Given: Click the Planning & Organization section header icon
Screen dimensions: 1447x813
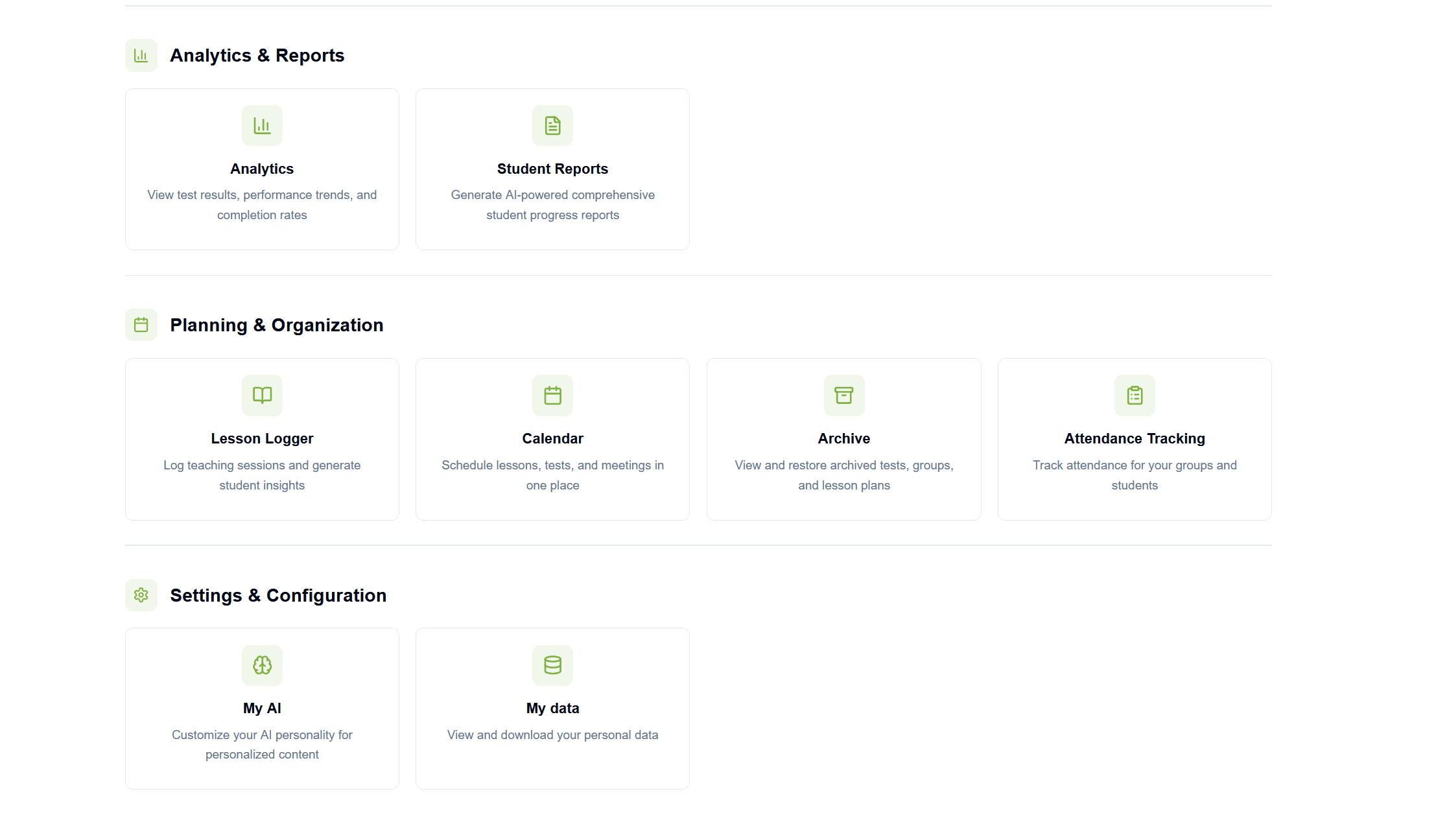Looking at the screenshot, I should (x=141, y=325).
